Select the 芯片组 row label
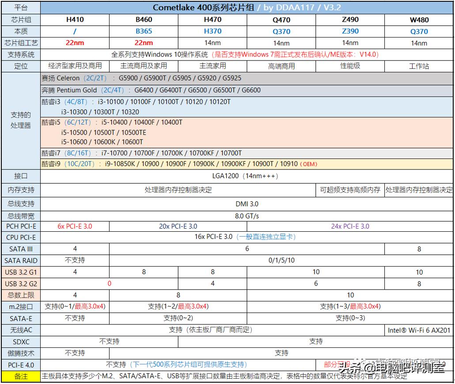The width and height of the screenshot is (455, 384). pos(20,19)
